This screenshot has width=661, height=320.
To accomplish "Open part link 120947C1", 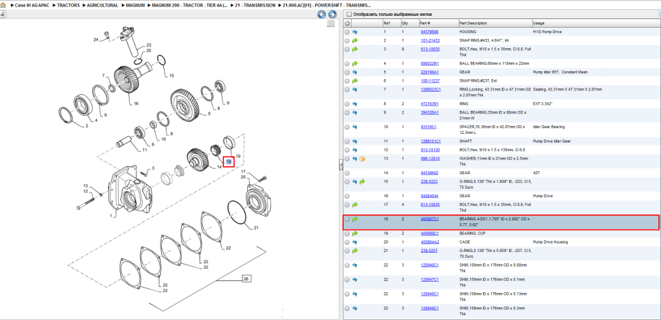I will tap(430, 280).
